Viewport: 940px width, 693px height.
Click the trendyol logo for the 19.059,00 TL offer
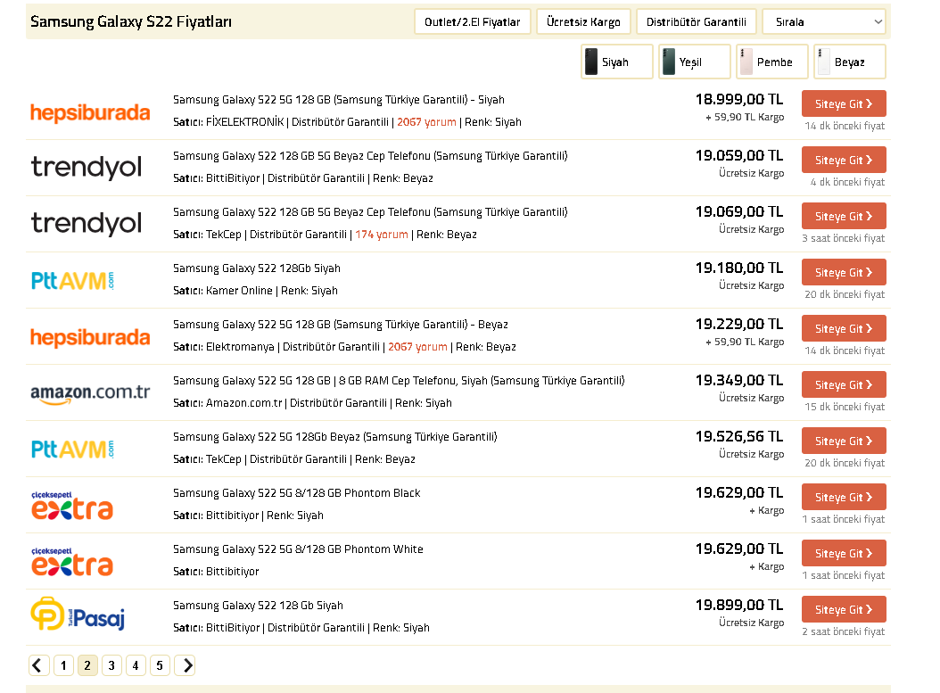click(87, 168)
